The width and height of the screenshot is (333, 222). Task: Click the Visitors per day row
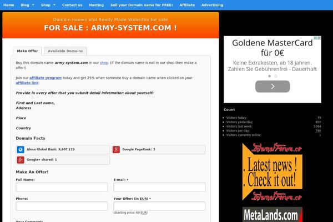pyautogui.click(x=273, y=130)
